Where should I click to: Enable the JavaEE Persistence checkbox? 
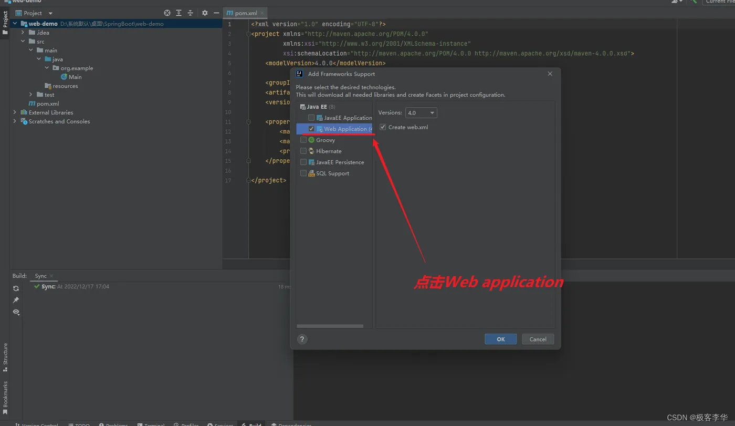pyautogui.click(x=303, y=162)
